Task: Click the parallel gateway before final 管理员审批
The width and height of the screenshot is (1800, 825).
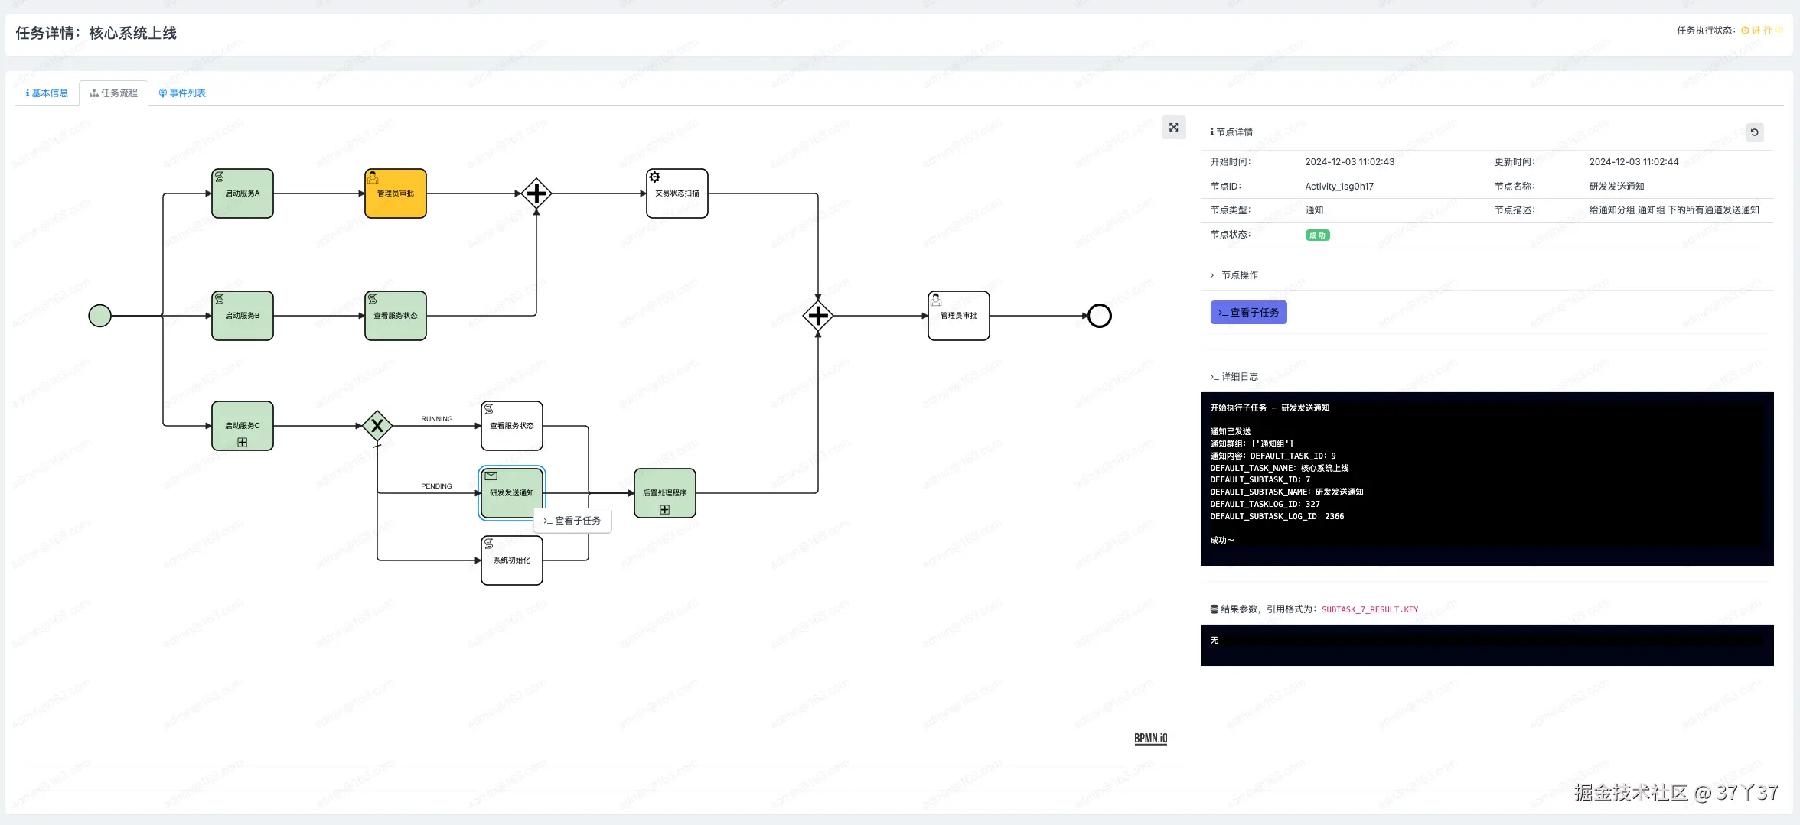Action: 818,316
